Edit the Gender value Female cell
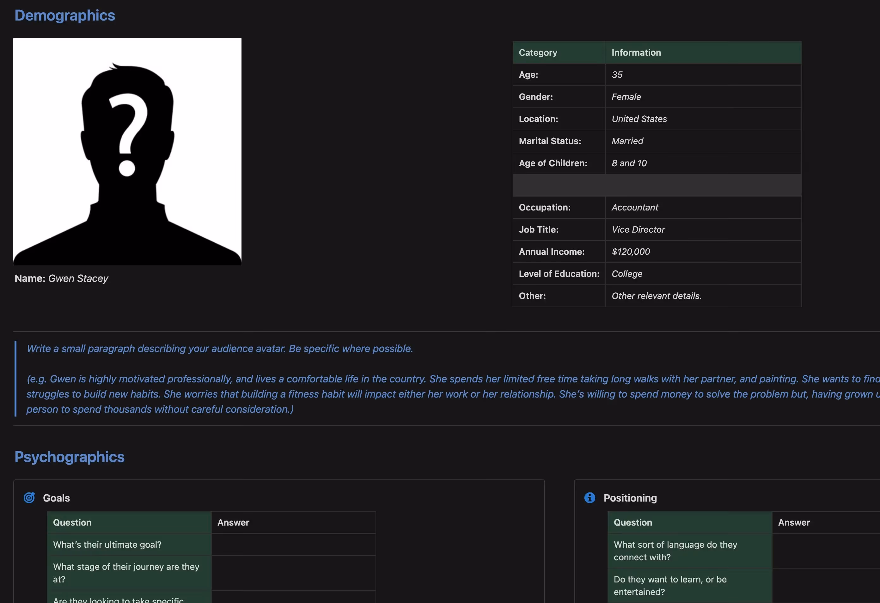The height and width of the screenshot is (603, 880). (703, 97)
